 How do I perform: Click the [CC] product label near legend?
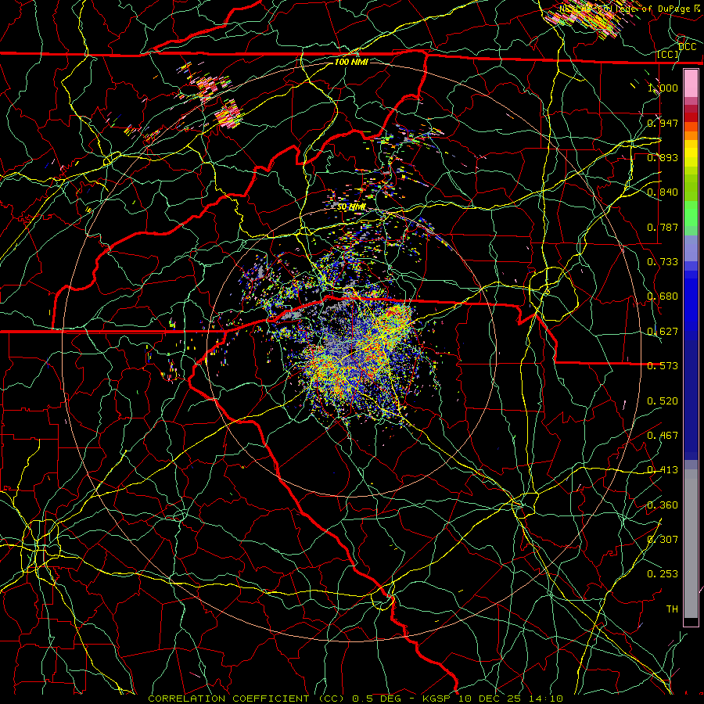(x=668, y=54)
